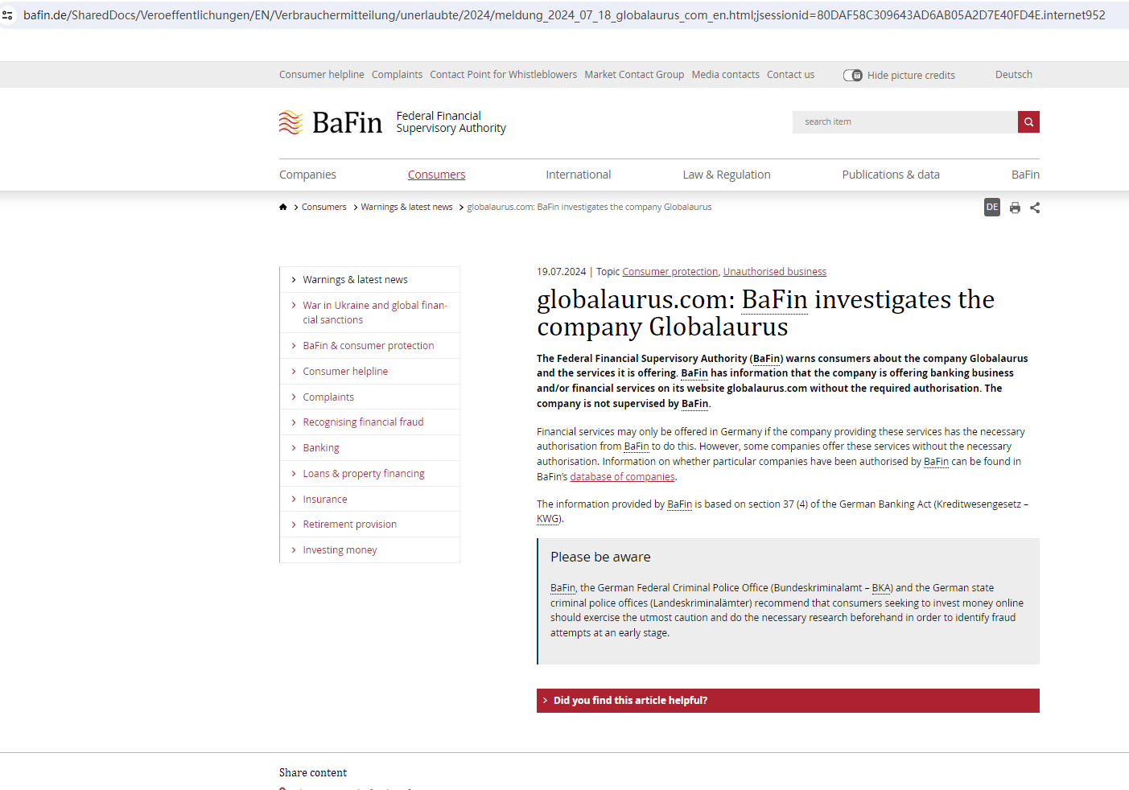Open the BaFin main menu item
Viewport: 1129px width, 790px height.
coord(1025,175)
